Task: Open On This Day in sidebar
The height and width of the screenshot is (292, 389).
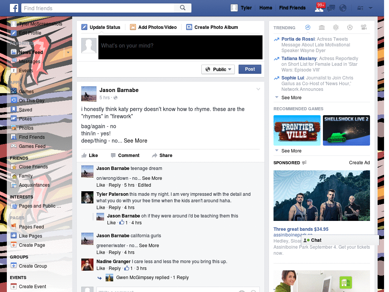Action: (32, 100)
